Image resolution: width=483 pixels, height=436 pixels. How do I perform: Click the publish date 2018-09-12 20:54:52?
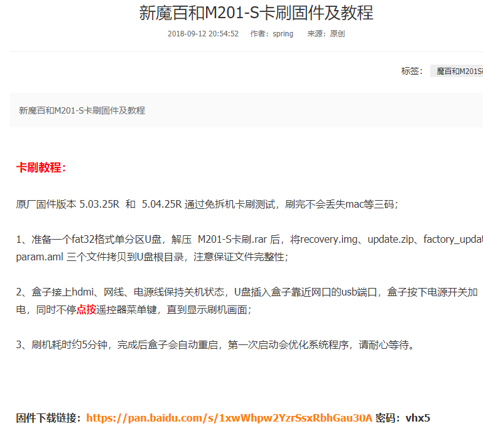point(203,33)
